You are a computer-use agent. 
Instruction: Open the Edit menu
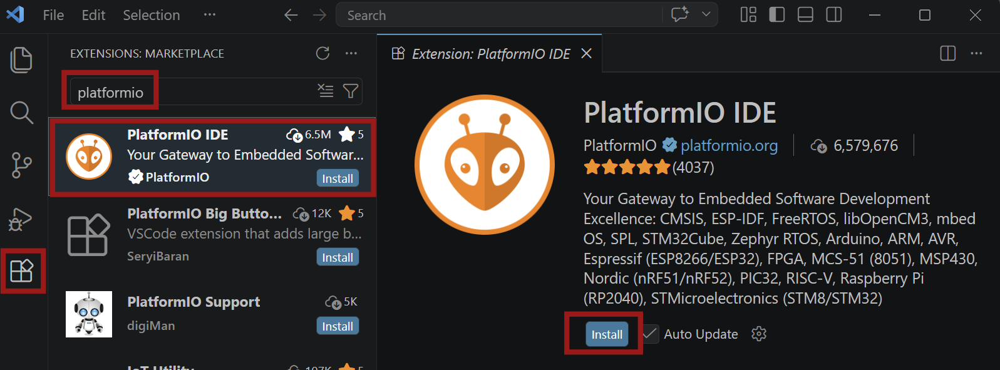click(x=93, y=15)
